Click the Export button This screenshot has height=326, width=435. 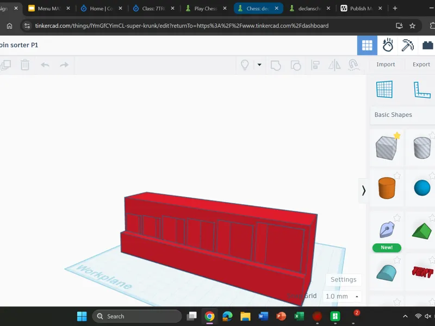(x=421, y=64)
